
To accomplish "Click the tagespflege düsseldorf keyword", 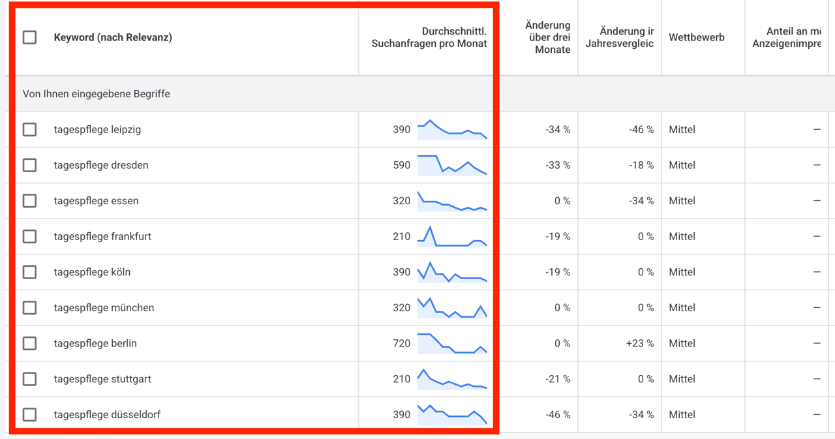I will tap(107, 414).
